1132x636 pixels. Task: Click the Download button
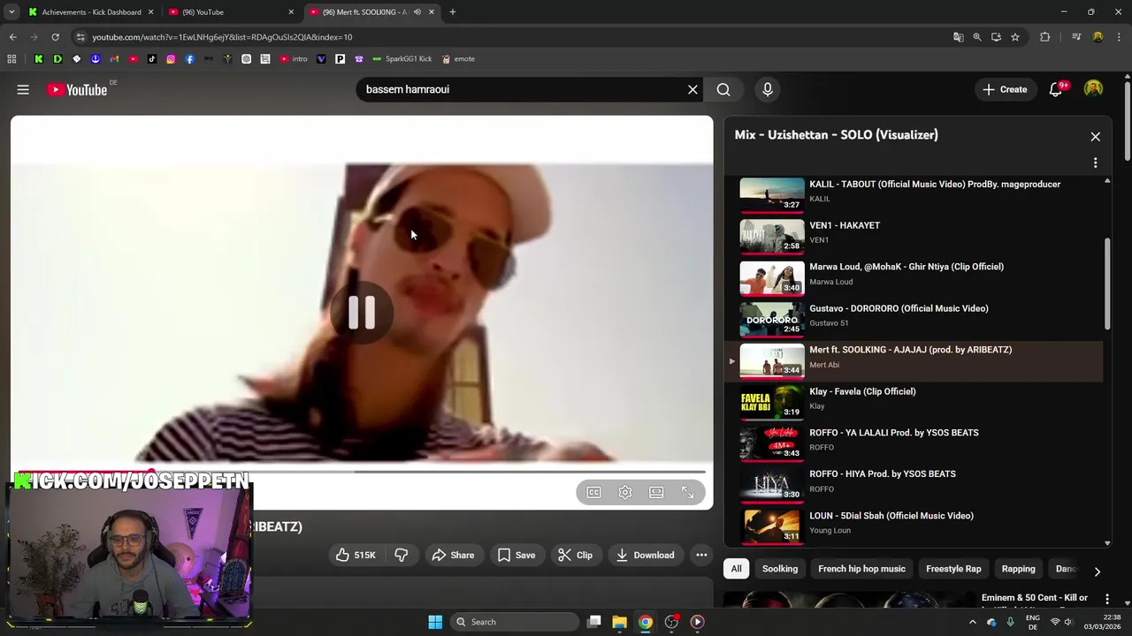click(645, 555)
